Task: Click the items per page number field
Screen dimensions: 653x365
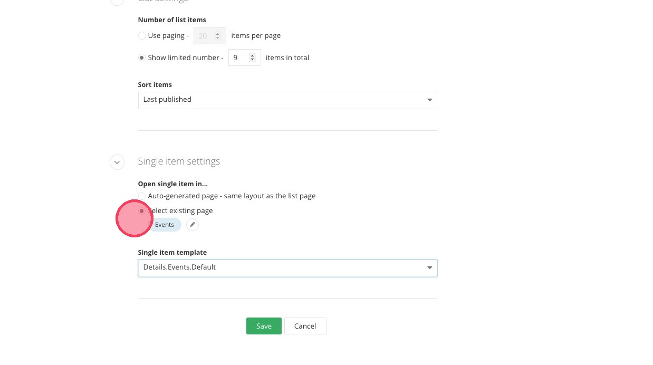Action: click(204, 36)
